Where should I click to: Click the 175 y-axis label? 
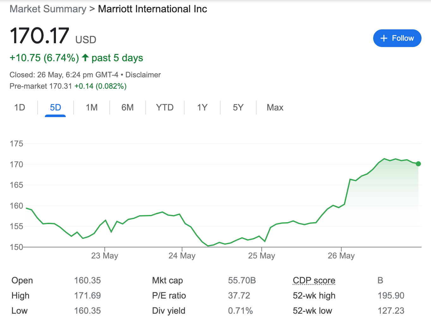[16, 144]
